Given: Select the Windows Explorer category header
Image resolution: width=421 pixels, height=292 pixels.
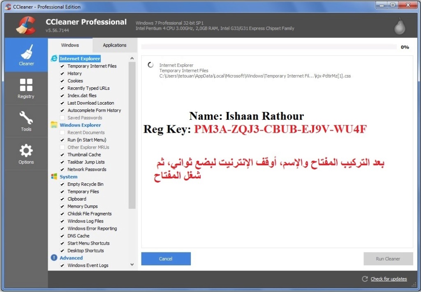Looking at the screenshot, I should 80,125.
